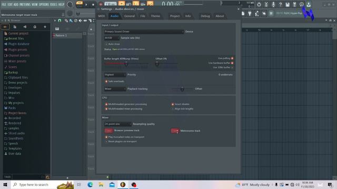Click the browser search magnifier icon
This screenshot has width=337, height=189.
(x=47, y=177)
